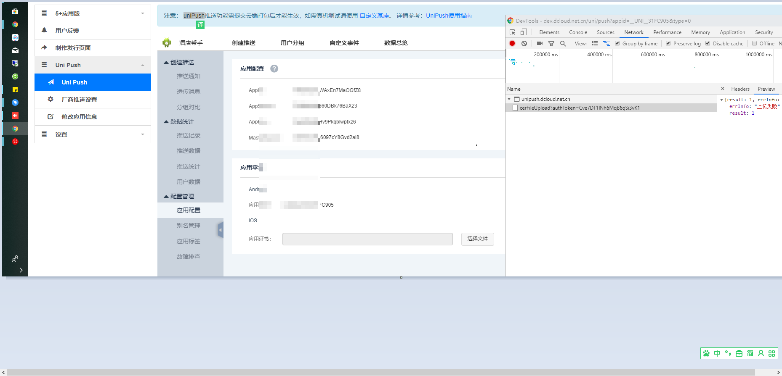Switch to large request rows view
This screenshot has height=376, width=782.
(x=595, y=43)
